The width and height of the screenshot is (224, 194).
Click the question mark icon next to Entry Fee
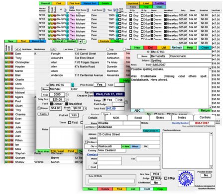tap(67, 100)
